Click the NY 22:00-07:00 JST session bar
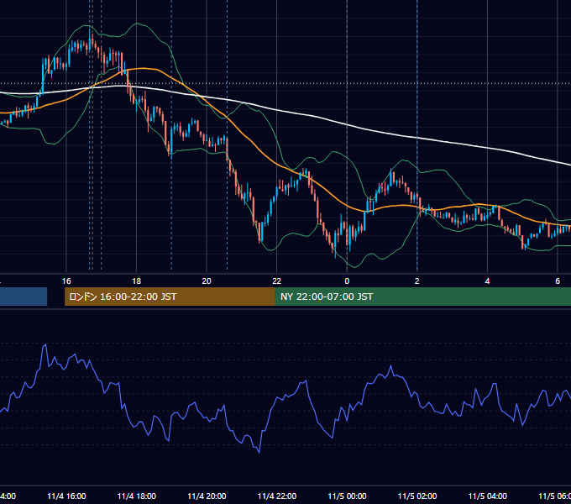The height and width of the screenshot is (504, 571). pyautogui.click(x=422, y=297)
